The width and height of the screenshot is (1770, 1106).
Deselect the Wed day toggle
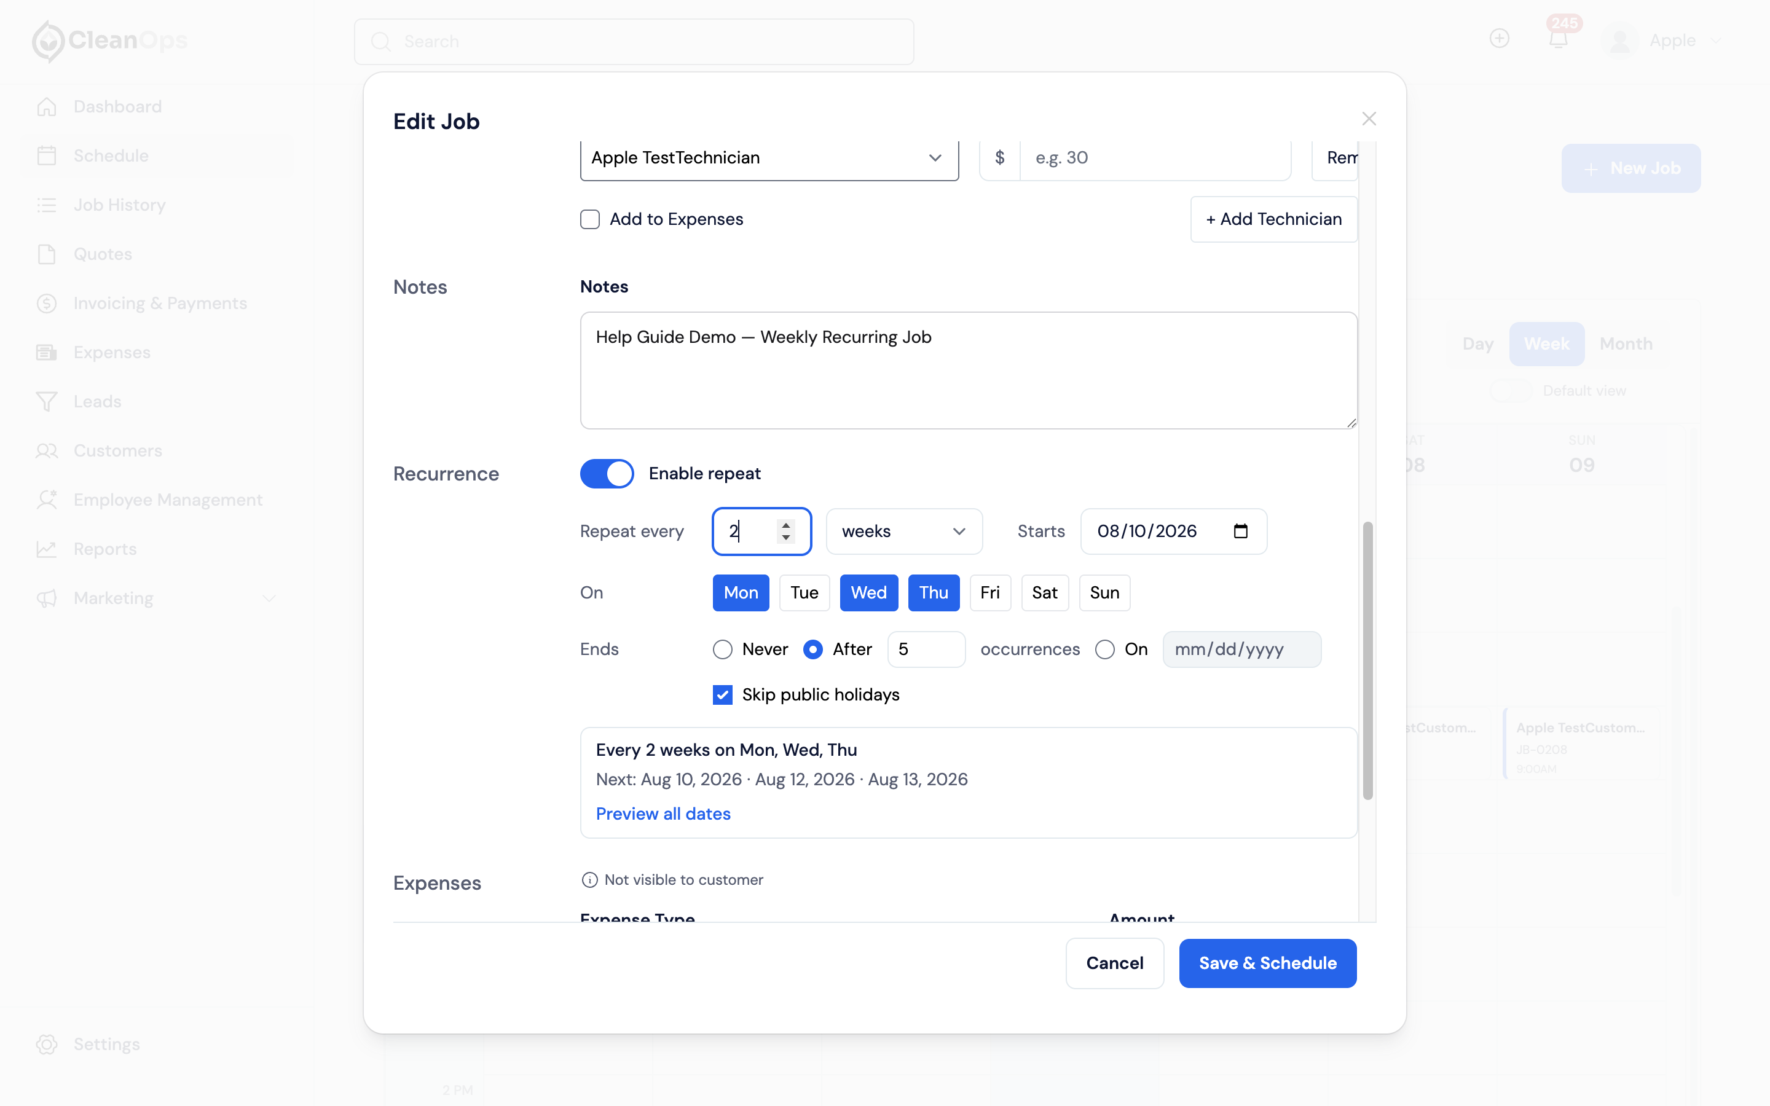(869, 592)
